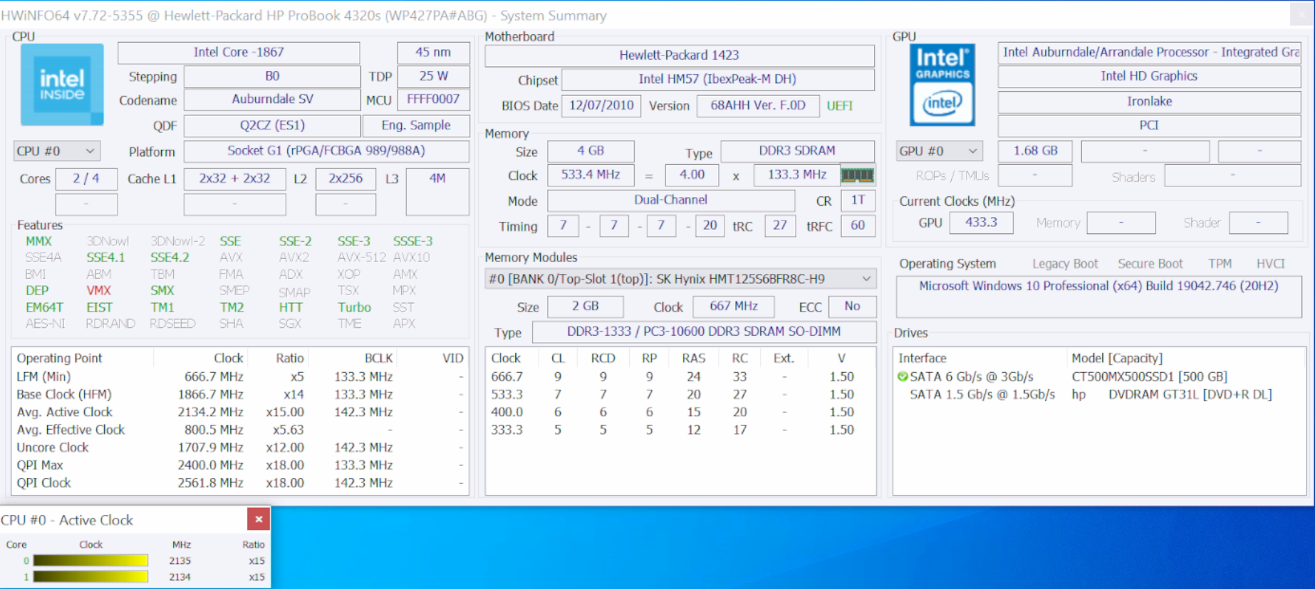Click the Ironlake GPU codename field

coord(1149,101)
